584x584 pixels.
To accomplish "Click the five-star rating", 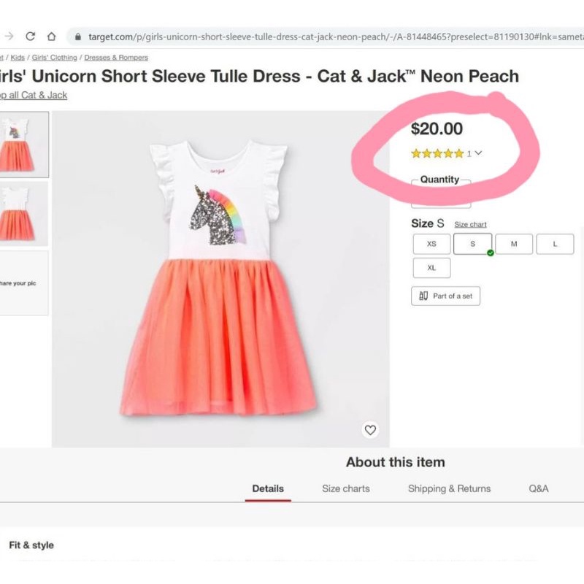I will 437,153.
